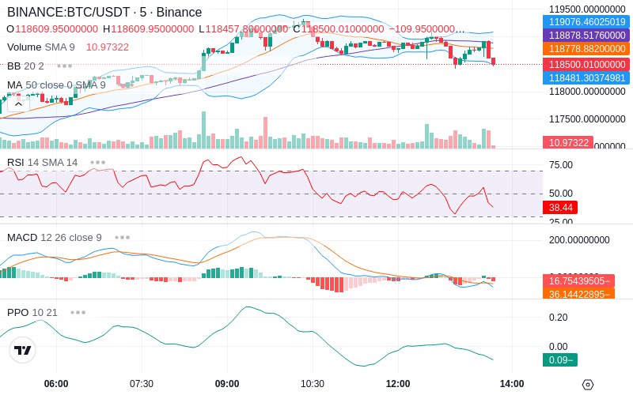The width and height of the screenshot is (633, 395).
Task: Select BB 20 2 indicator legend
Action: tap(25, 66)
